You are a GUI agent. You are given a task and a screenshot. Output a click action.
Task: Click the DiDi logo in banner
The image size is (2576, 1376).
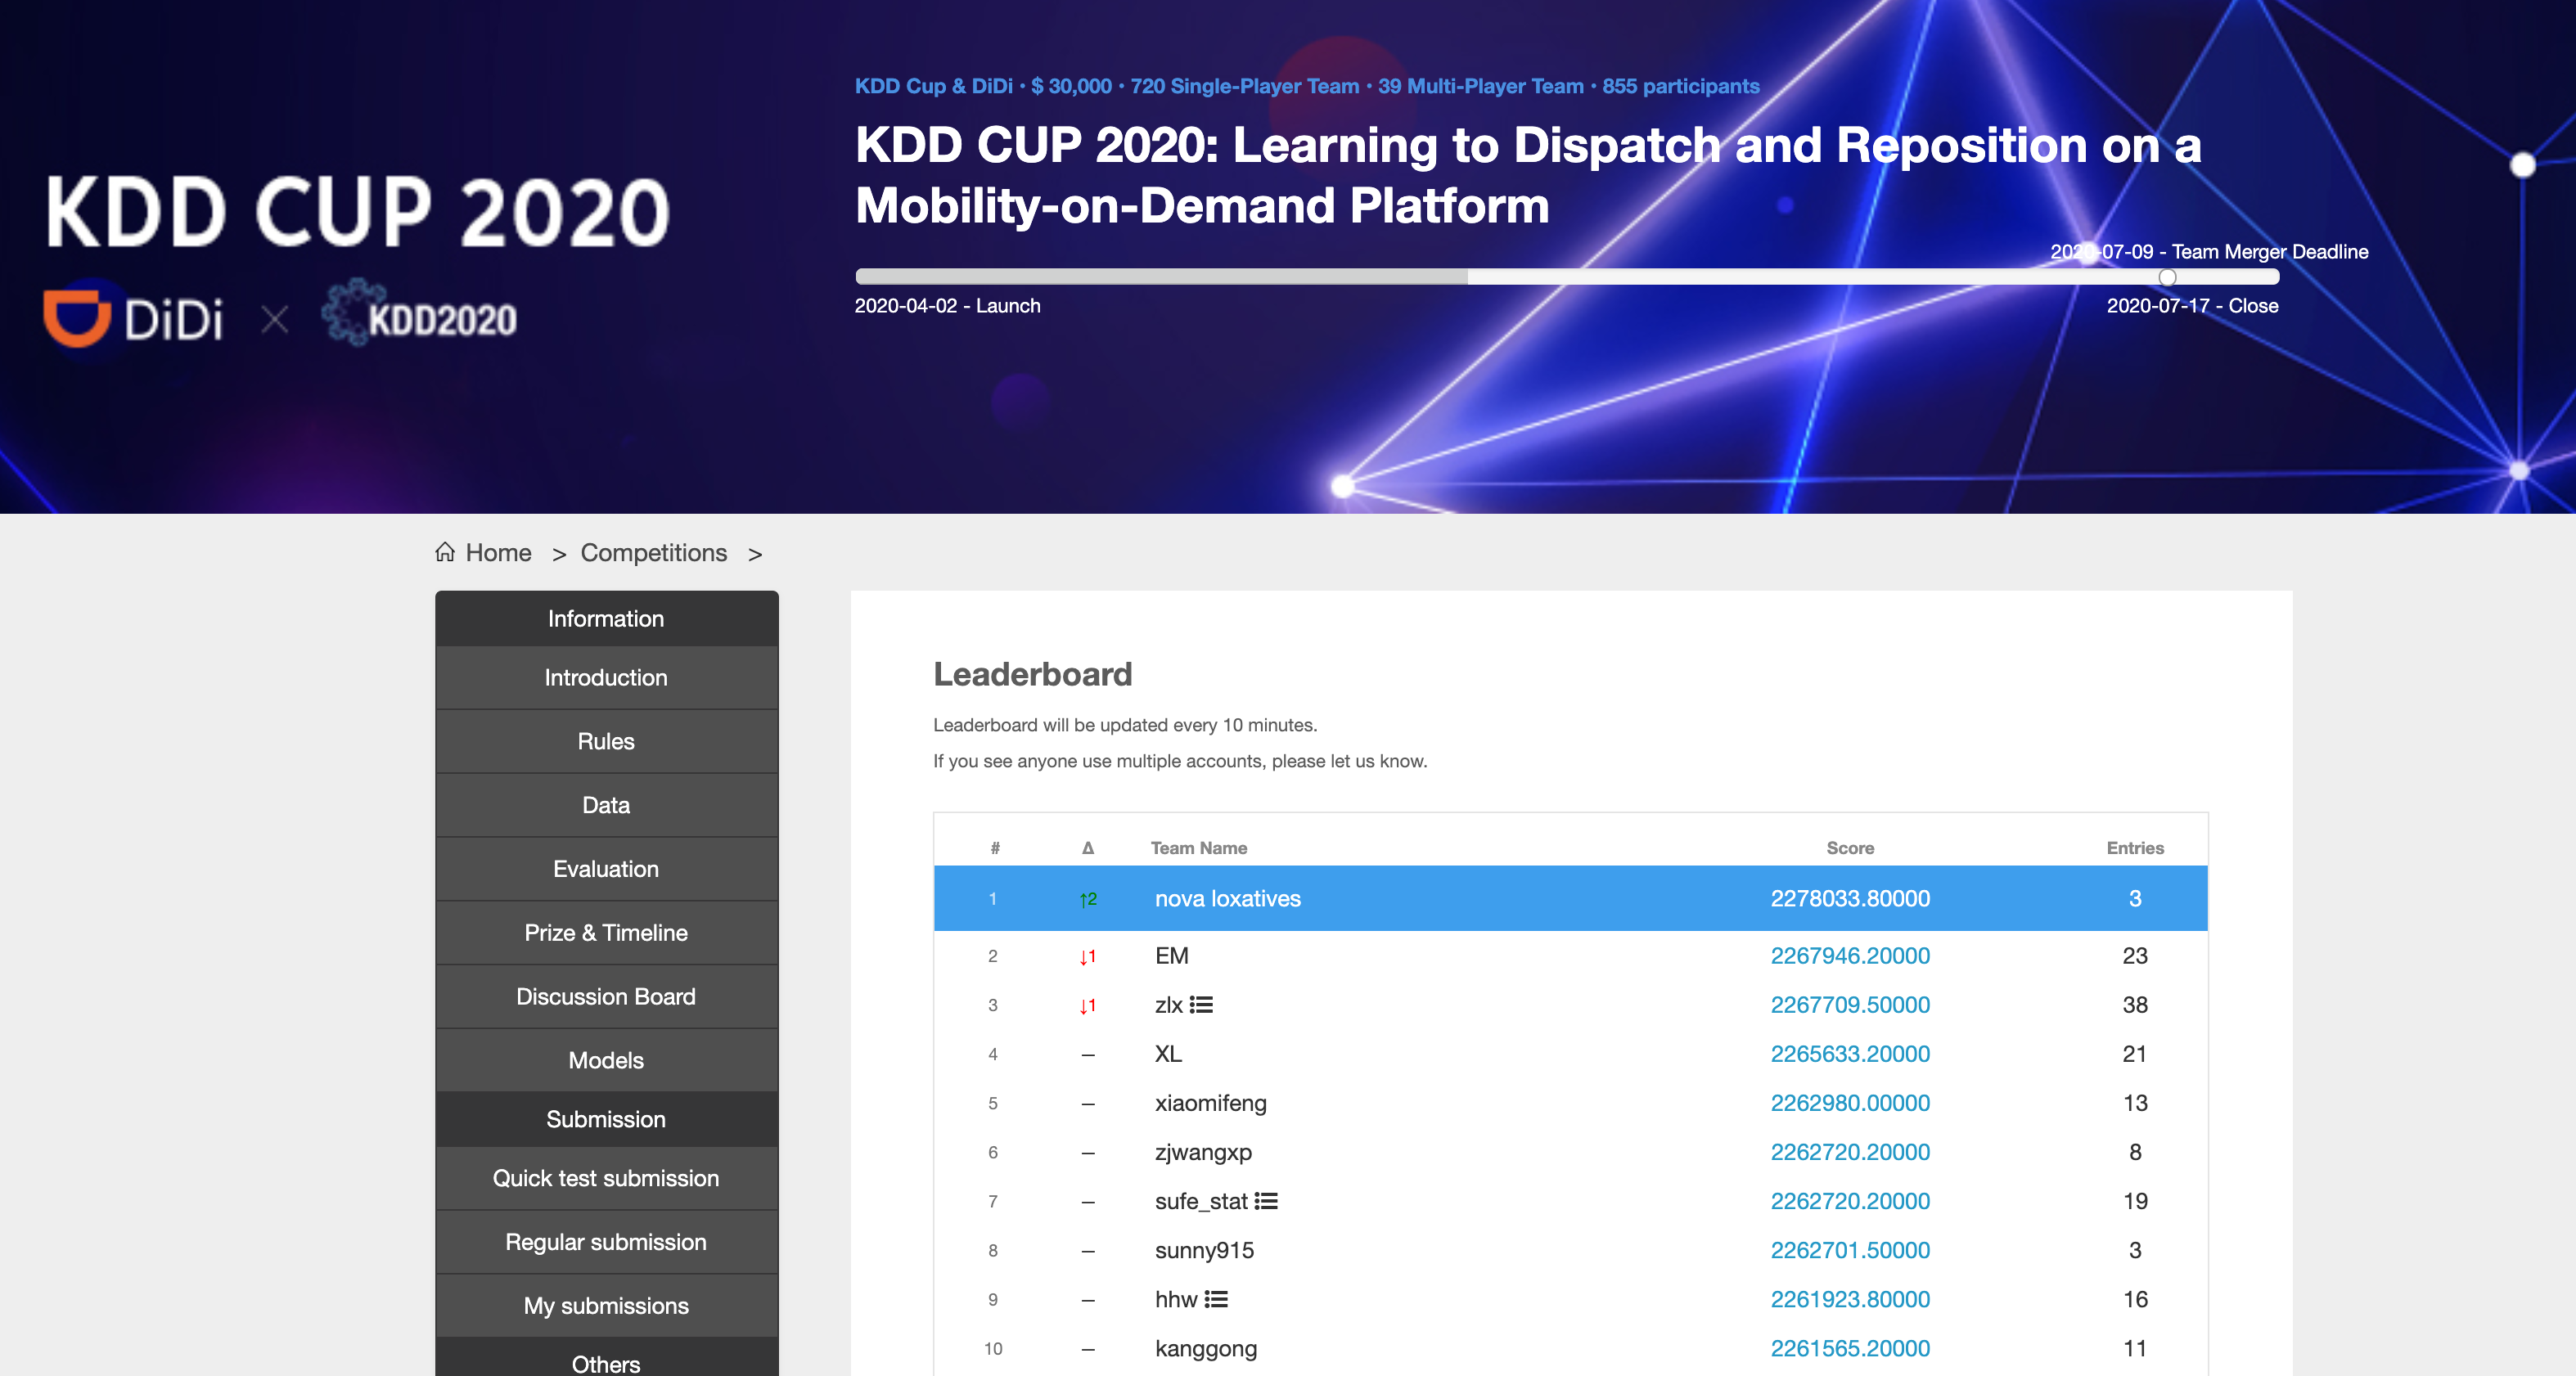click(133, 319)
